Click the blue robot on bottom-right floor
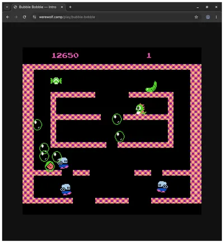Screen dimensions: 224x243 coord(162,187)
